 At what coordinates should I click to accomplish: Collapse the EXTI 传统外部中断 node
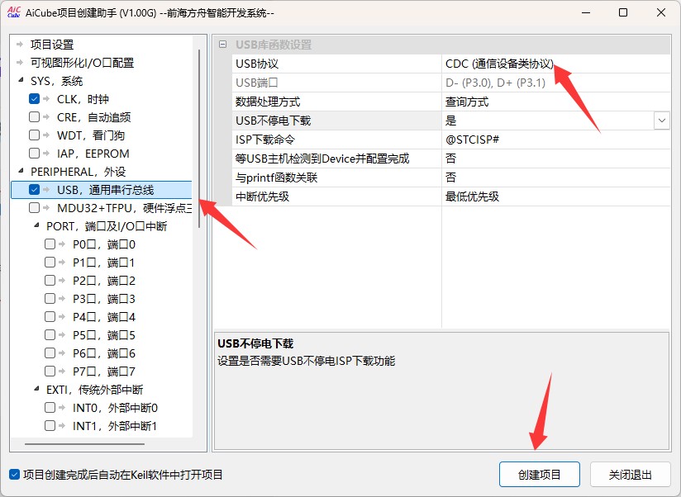pyautogui.click(x=36, y=389)
